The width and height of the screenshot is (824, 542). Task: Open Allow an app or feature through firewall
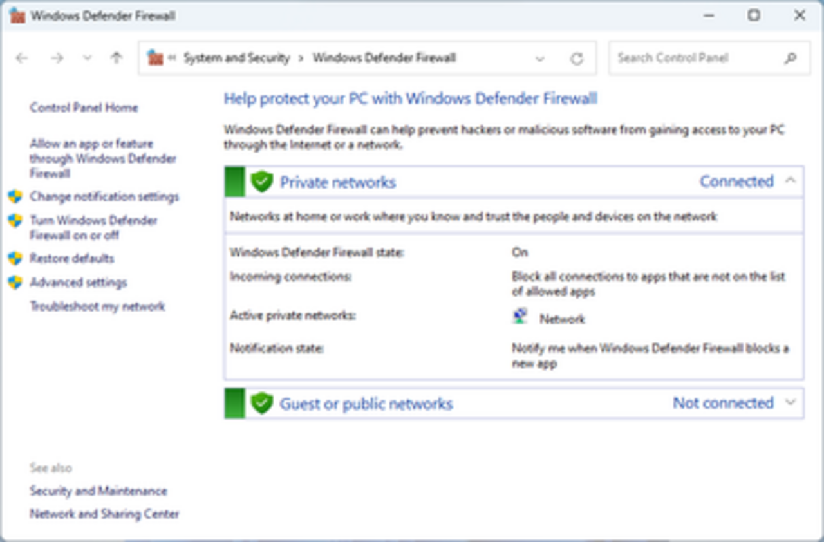pyautogui.click(x=102, y=158)
